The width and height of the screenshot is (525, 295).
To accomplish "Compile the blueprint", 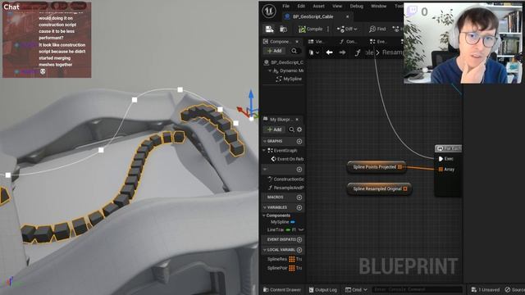I will point(310,29).
